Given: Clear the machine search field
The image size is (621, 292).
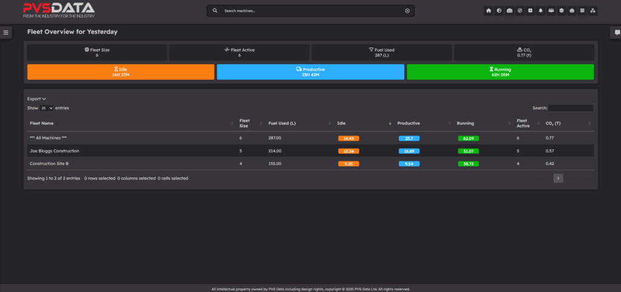Looking at the screenshot, I should (407, 11).
